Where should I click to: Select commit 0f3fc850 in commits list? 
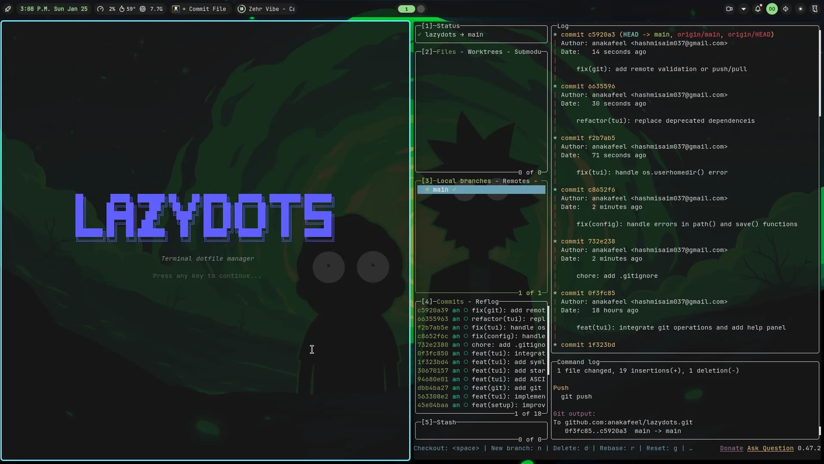tap(481, 353)
